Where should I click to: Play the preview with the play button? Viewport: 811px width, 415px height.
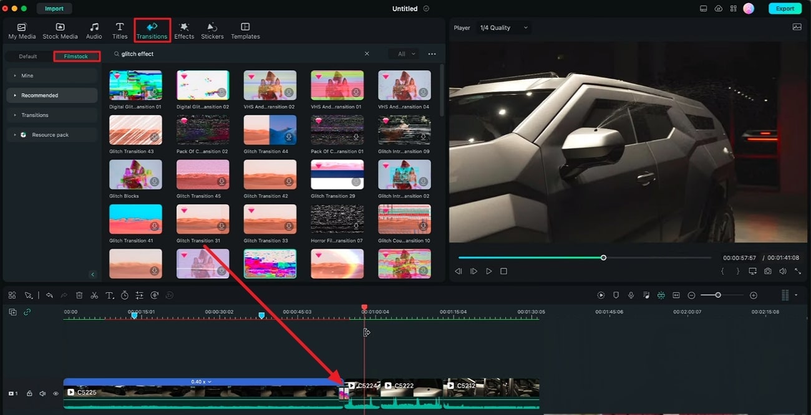pos(488,272)
